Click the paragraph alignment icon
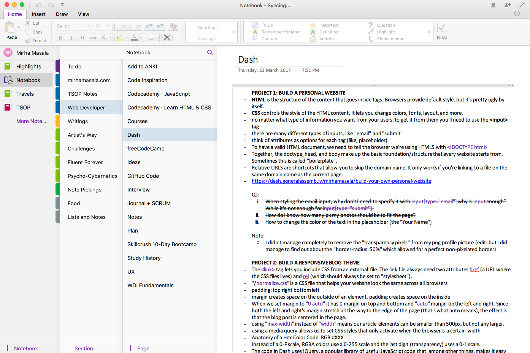The height and width of the screenshot is (353, 530). (x=151, y=38)
